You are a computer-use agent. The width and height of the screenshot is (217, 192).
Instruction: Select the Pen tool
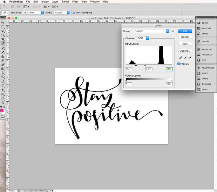point(3,81)
